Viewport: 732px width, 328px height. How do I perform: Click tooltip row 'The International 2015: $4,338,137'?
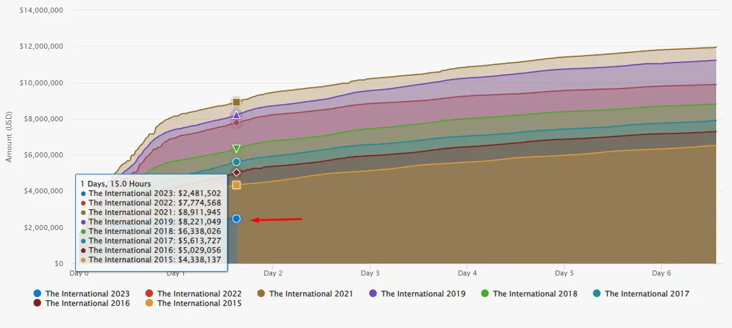pyautogui.click(x=151, y=260)
